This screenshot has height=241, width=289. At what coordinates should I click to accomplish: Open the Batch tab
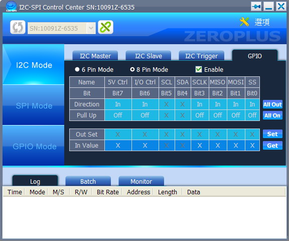click(88, 181)
